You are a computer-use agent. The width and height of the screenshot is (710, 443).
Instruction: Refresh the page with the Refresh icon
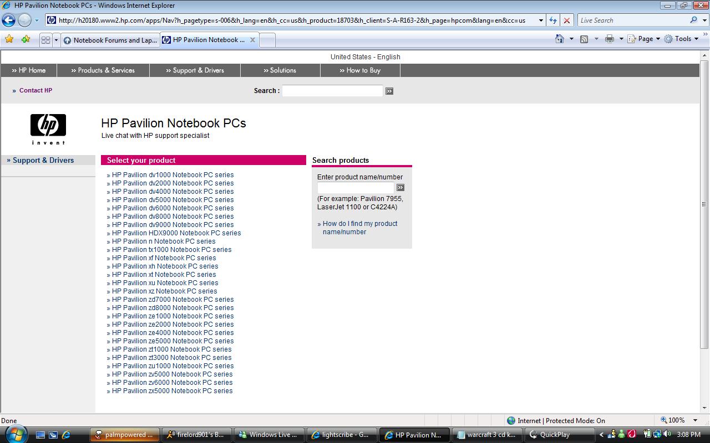[x=553, y=20]
